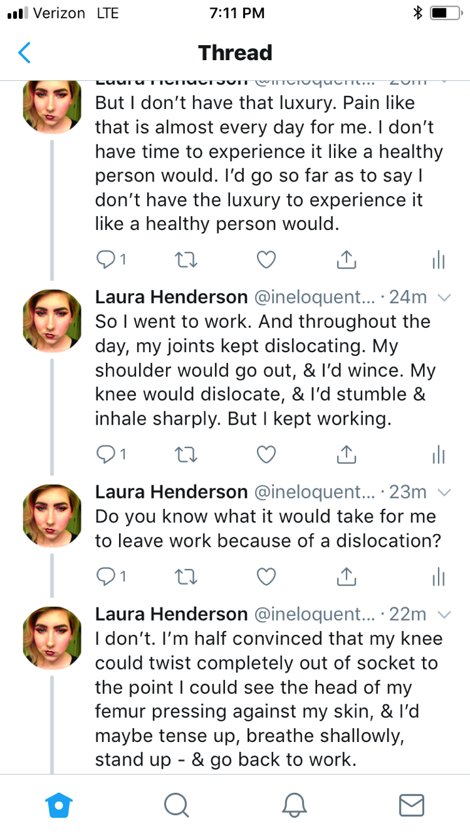Screen dimensions: 470x836
Task: Retweet the "So I went to work" tweet
Action: 187,454
